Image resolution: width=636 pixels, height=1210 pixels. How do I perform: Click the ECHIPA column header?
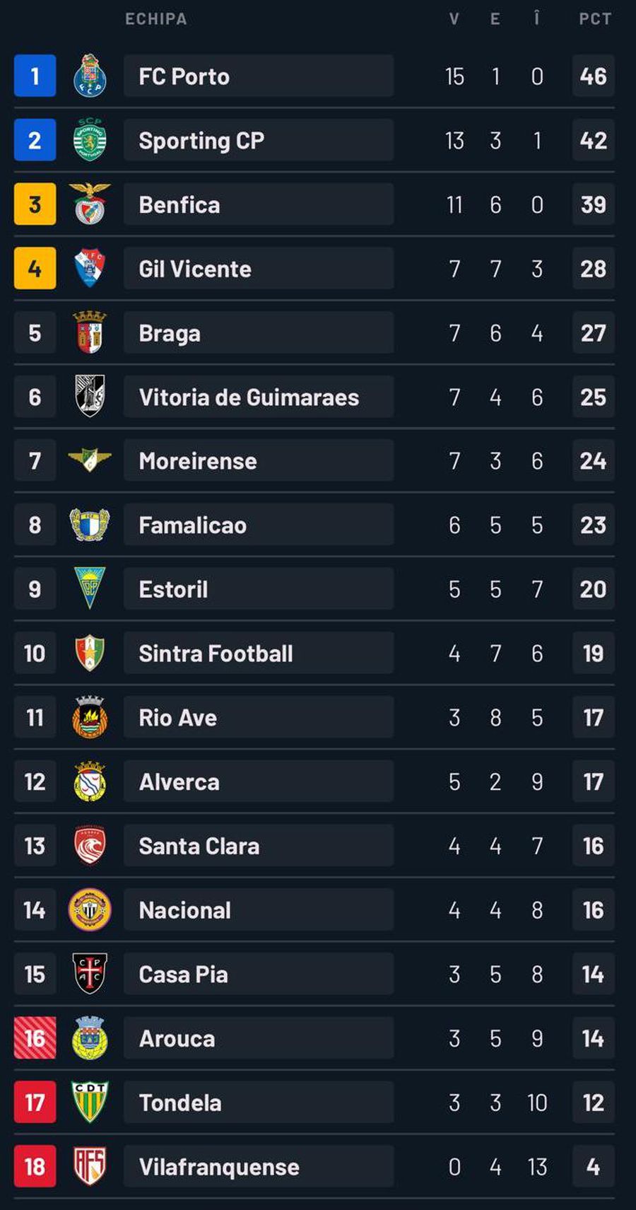tap(156, 19)
